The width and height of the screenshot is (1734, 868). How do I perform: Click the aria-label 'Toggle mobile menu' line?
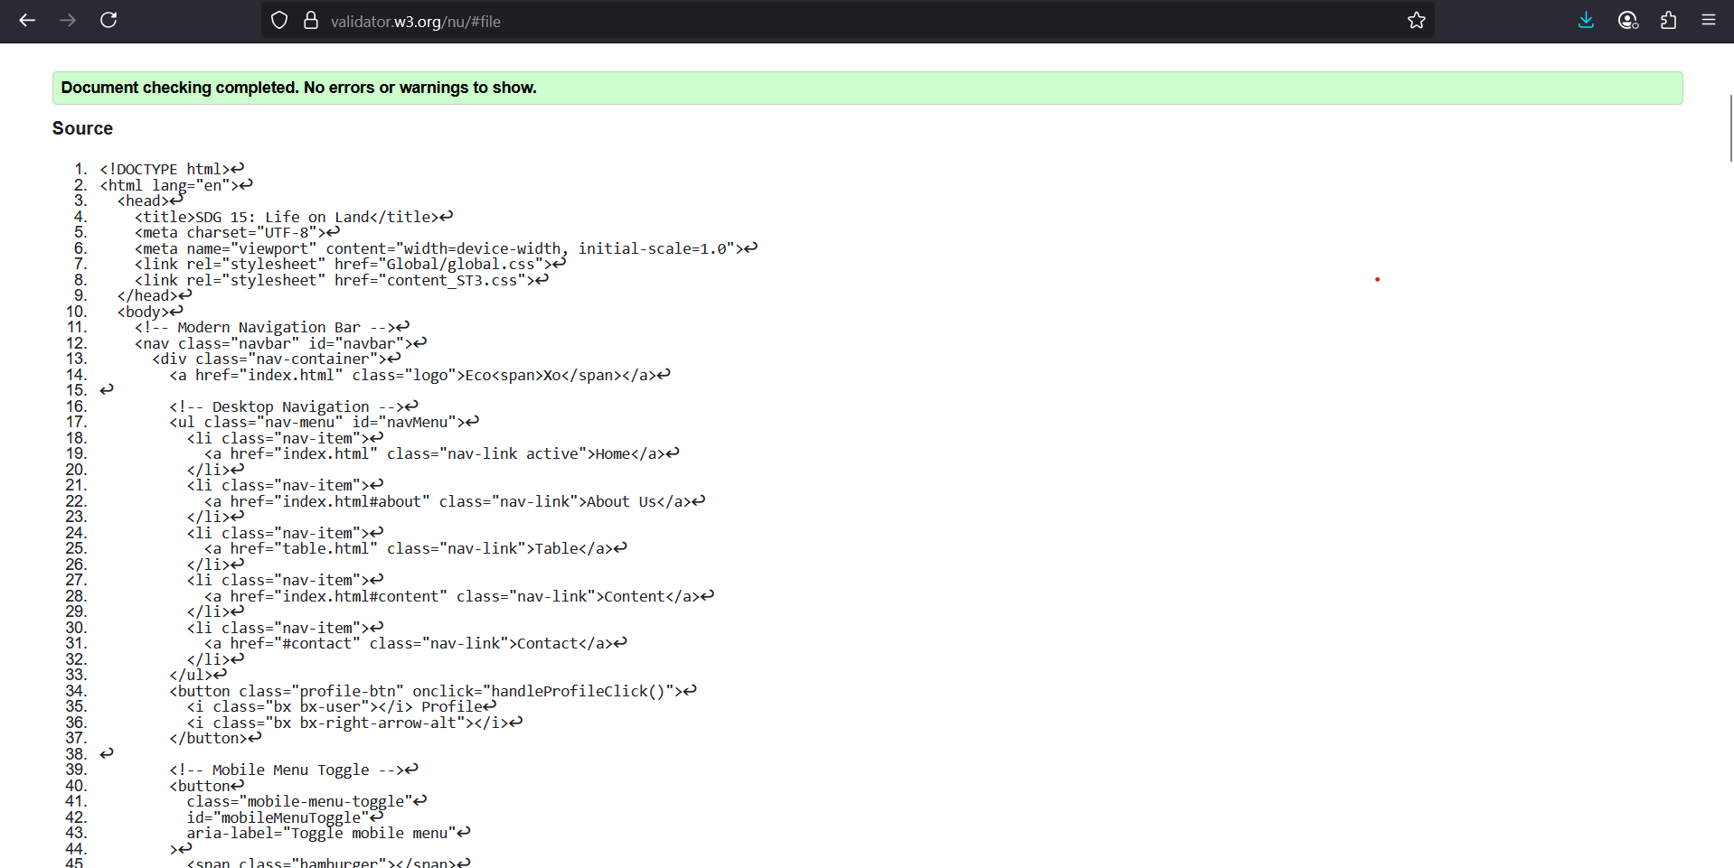(329, 833)
